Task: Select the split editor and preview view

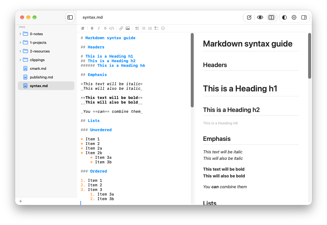Action: pos(271,17)
